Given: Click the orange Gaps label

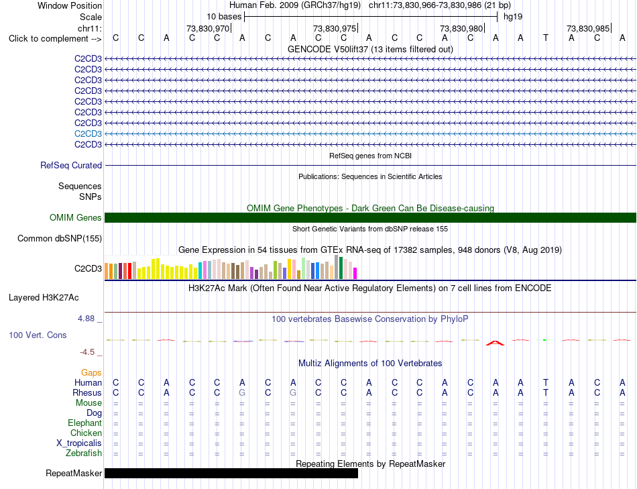Looking at the screenshot, I should pyautogui.click(x=91, y=373).
